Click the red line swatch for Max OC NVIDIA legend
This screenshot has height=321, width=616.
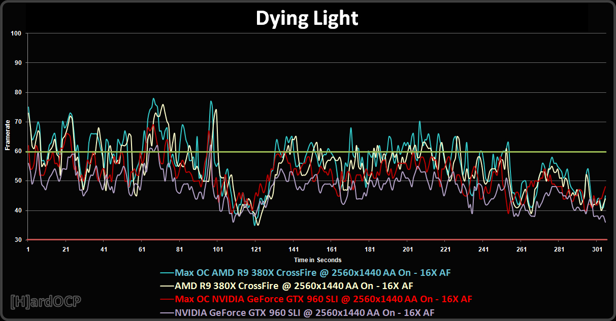[167, 299]
